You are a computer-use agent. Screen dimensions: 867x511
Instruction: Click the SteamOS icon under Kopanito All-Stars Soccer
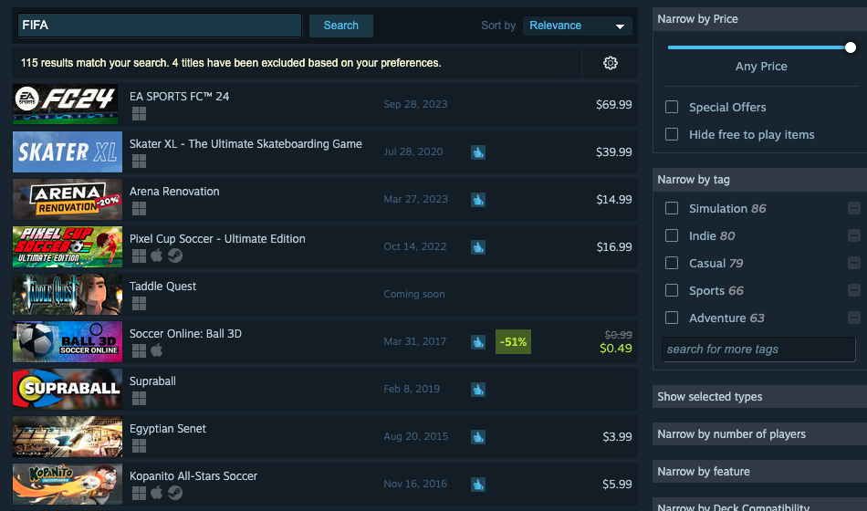(174, 494)
